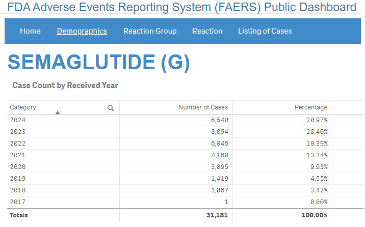Screen dimensions: 365x227
Task: Click the FAERS Public Dashboard title
Action: click(x=182, y=7)
